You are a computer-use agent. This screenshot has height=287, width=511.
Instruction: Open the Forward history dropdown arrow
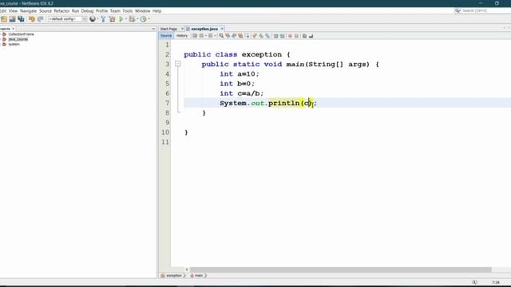pyautogui.click(x=215, y=36)
